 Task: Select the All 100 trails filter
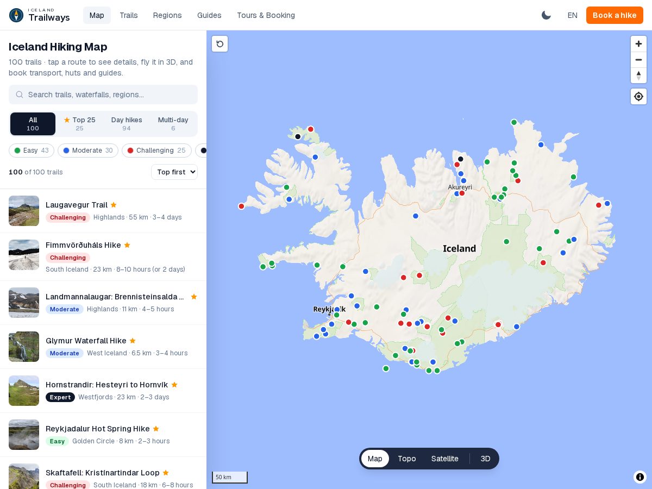(x=33, y=124)
